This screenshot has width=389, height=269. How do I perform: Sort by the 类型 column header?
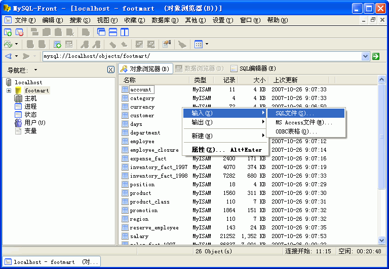point(200,80)
